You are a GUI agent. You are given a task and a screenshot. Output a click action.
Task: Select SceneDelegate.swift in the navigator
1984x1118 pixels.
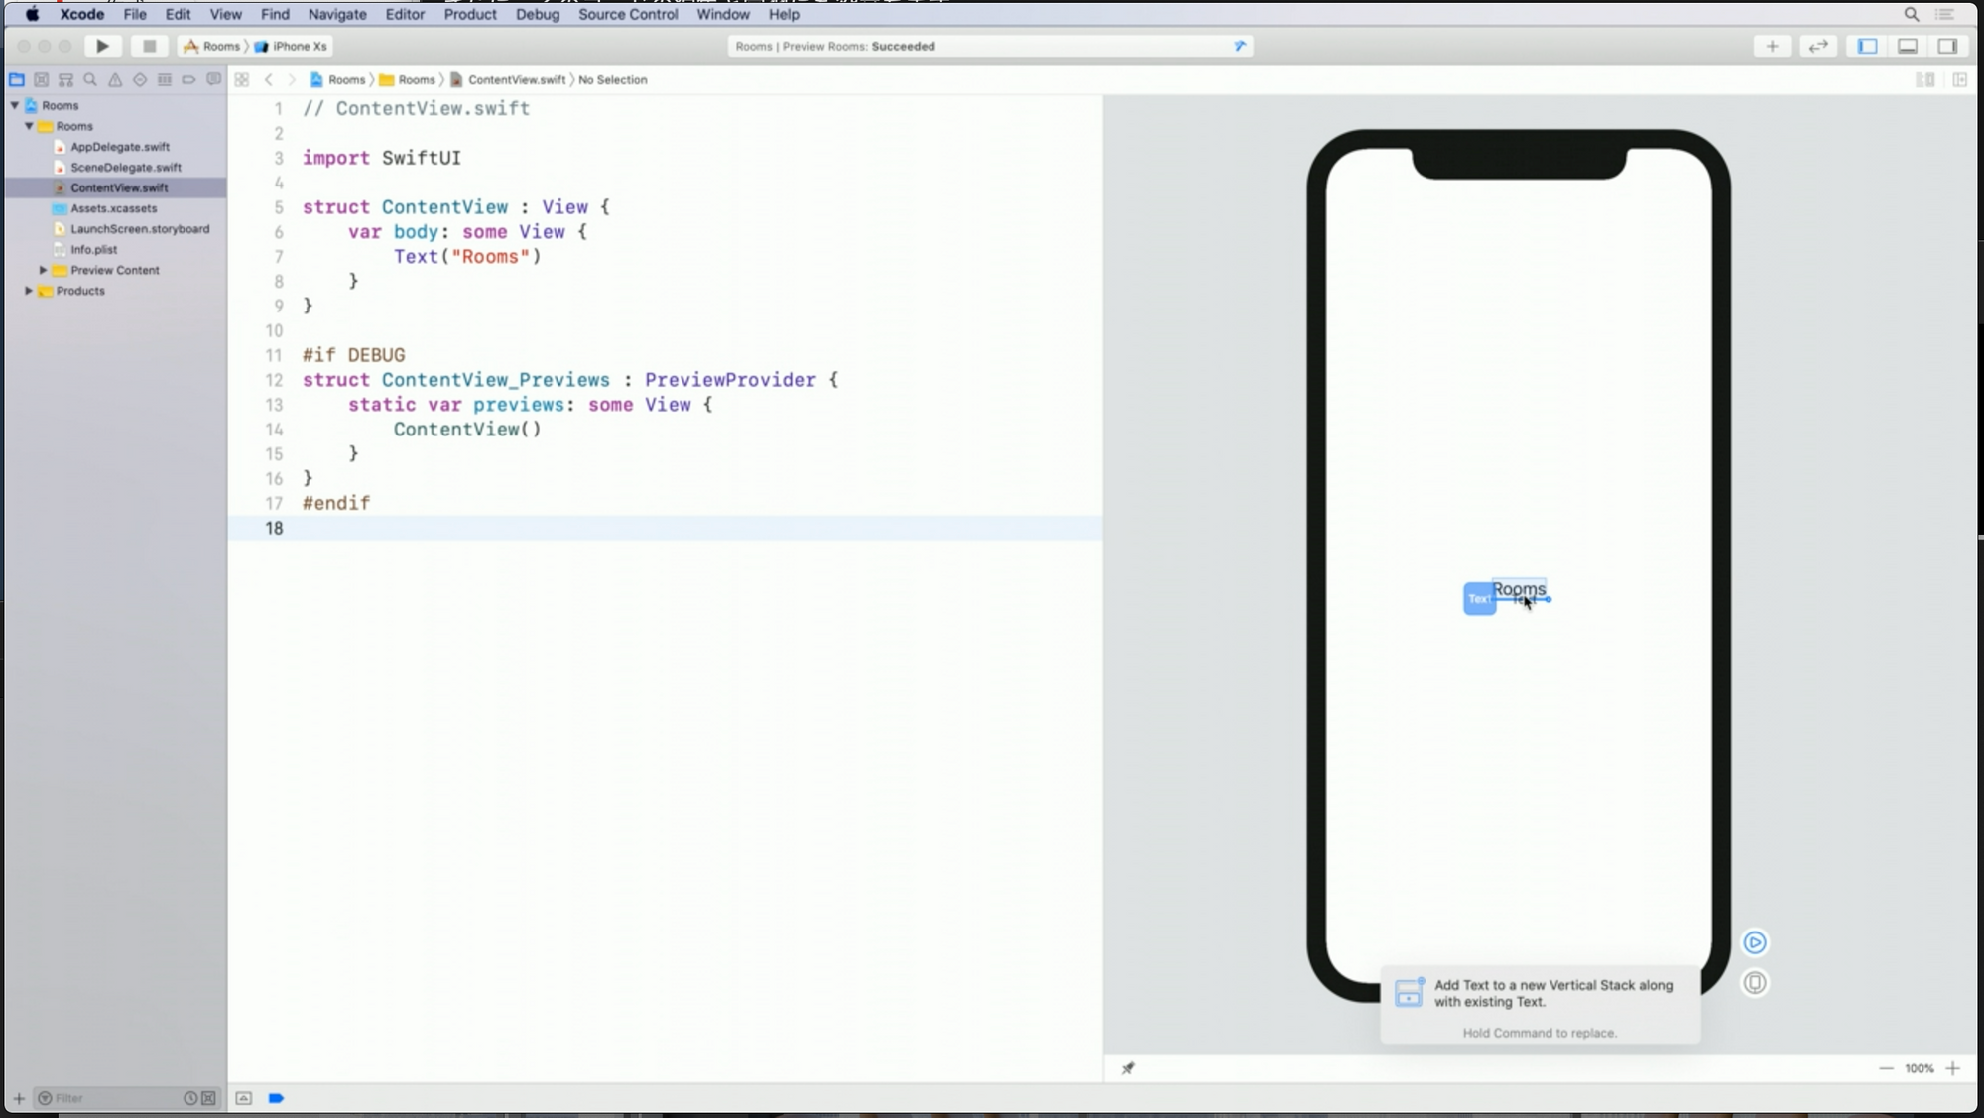(x=125, y=167)
